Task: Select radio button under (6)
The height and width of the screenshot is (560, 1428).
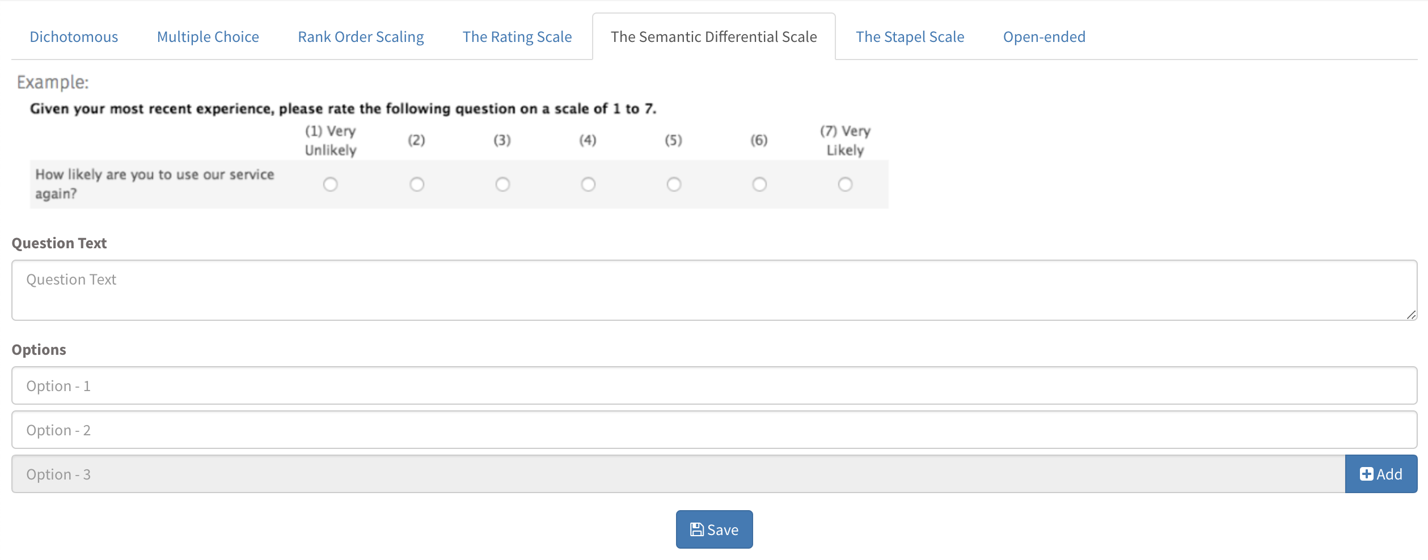Action: click(x=759, y=184)
